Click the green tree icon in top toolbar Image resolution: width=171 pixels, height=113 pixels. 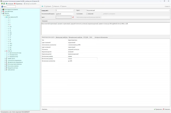[x=2, y=4]
